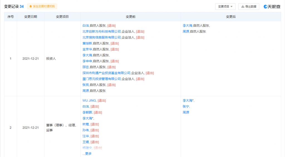
Task: Click 变更日期 column header
Action: tap(31, 17)
